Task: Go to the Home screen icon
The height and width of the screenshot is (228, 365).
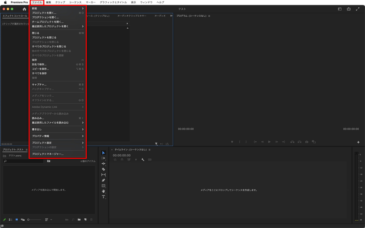Action: (24, 9)
